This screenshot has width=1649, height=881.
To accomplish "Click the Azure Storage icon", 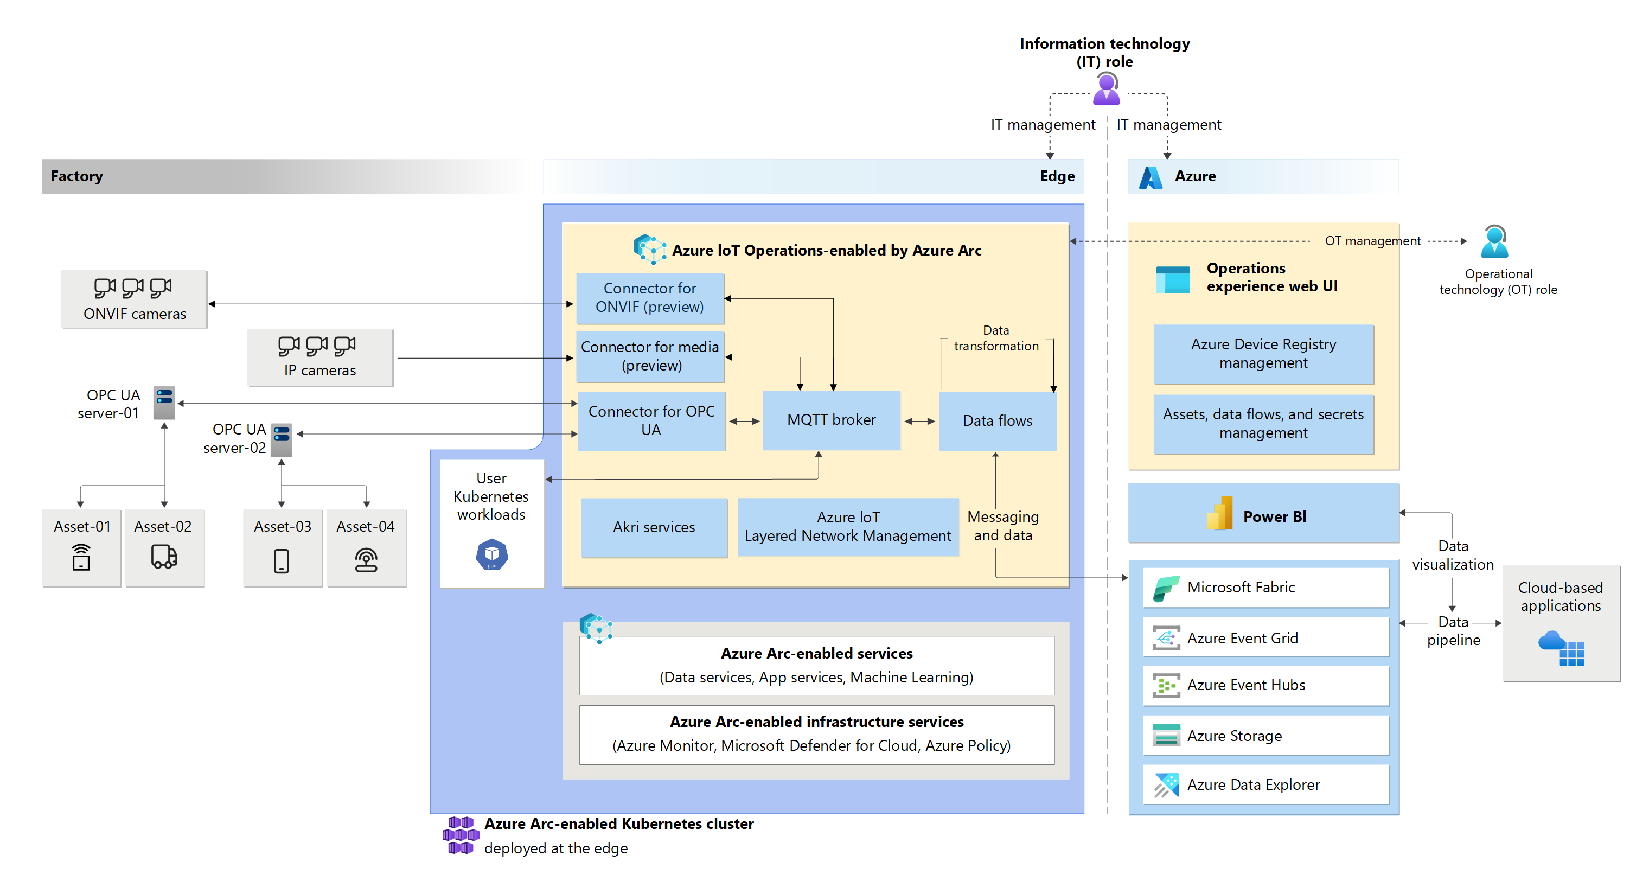I will (x=1166, y=736).
